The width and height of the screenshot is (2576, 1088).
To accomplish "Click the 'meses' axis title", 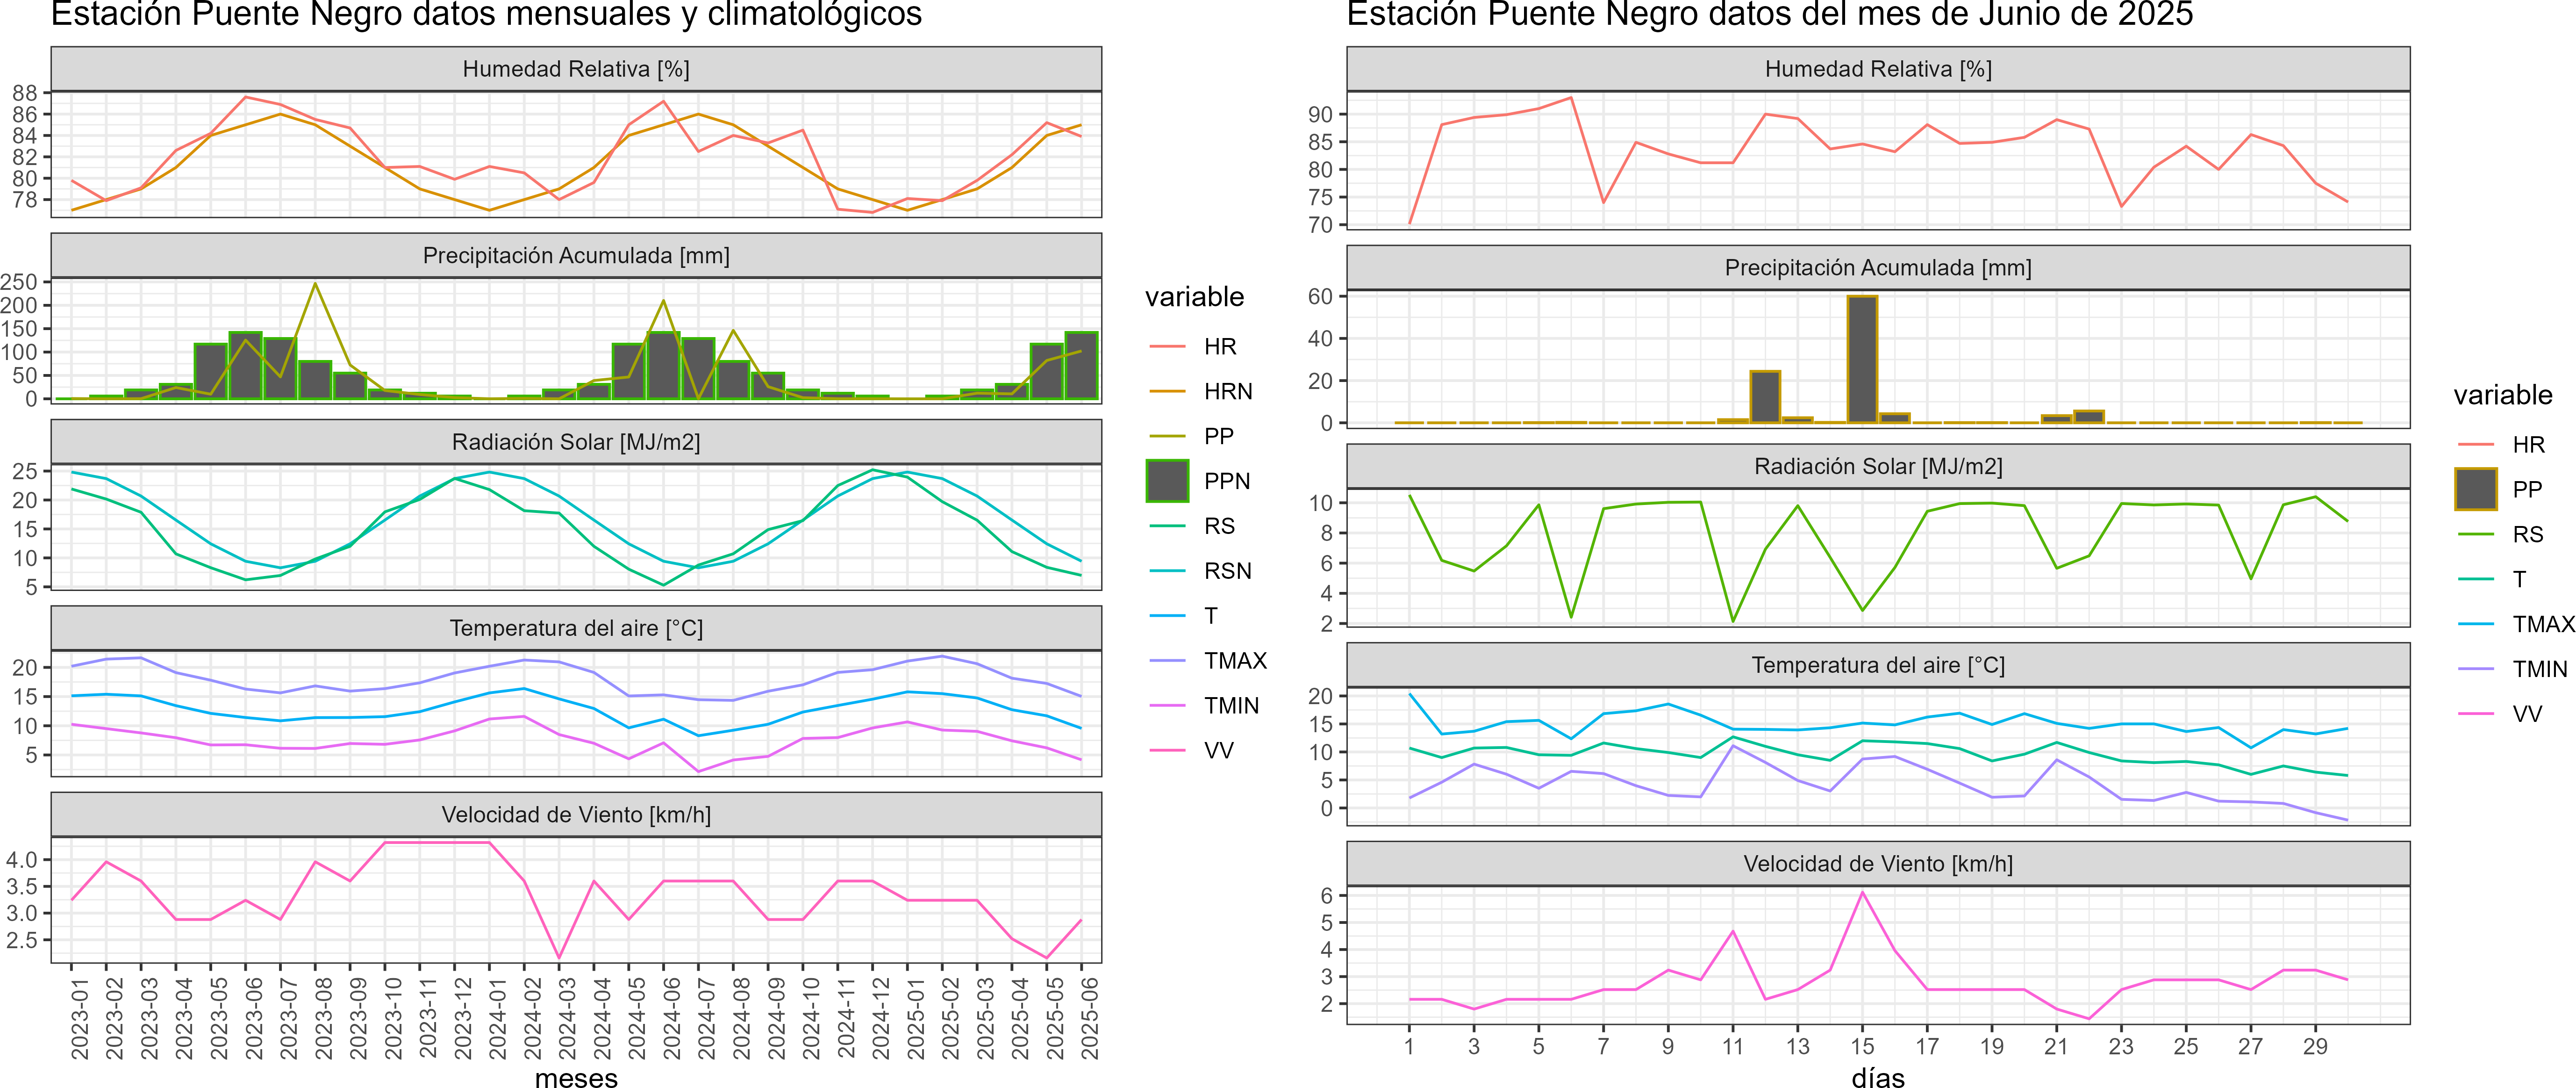I will point(576,1078).
